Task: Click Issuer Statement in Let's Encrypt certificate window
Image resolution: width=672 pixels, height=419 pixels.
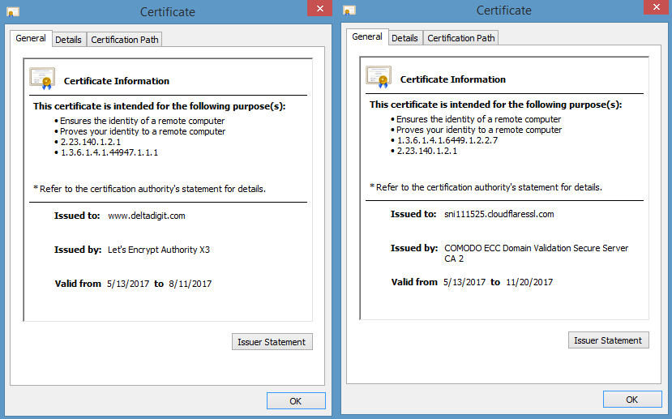Action: pos(272,342)
